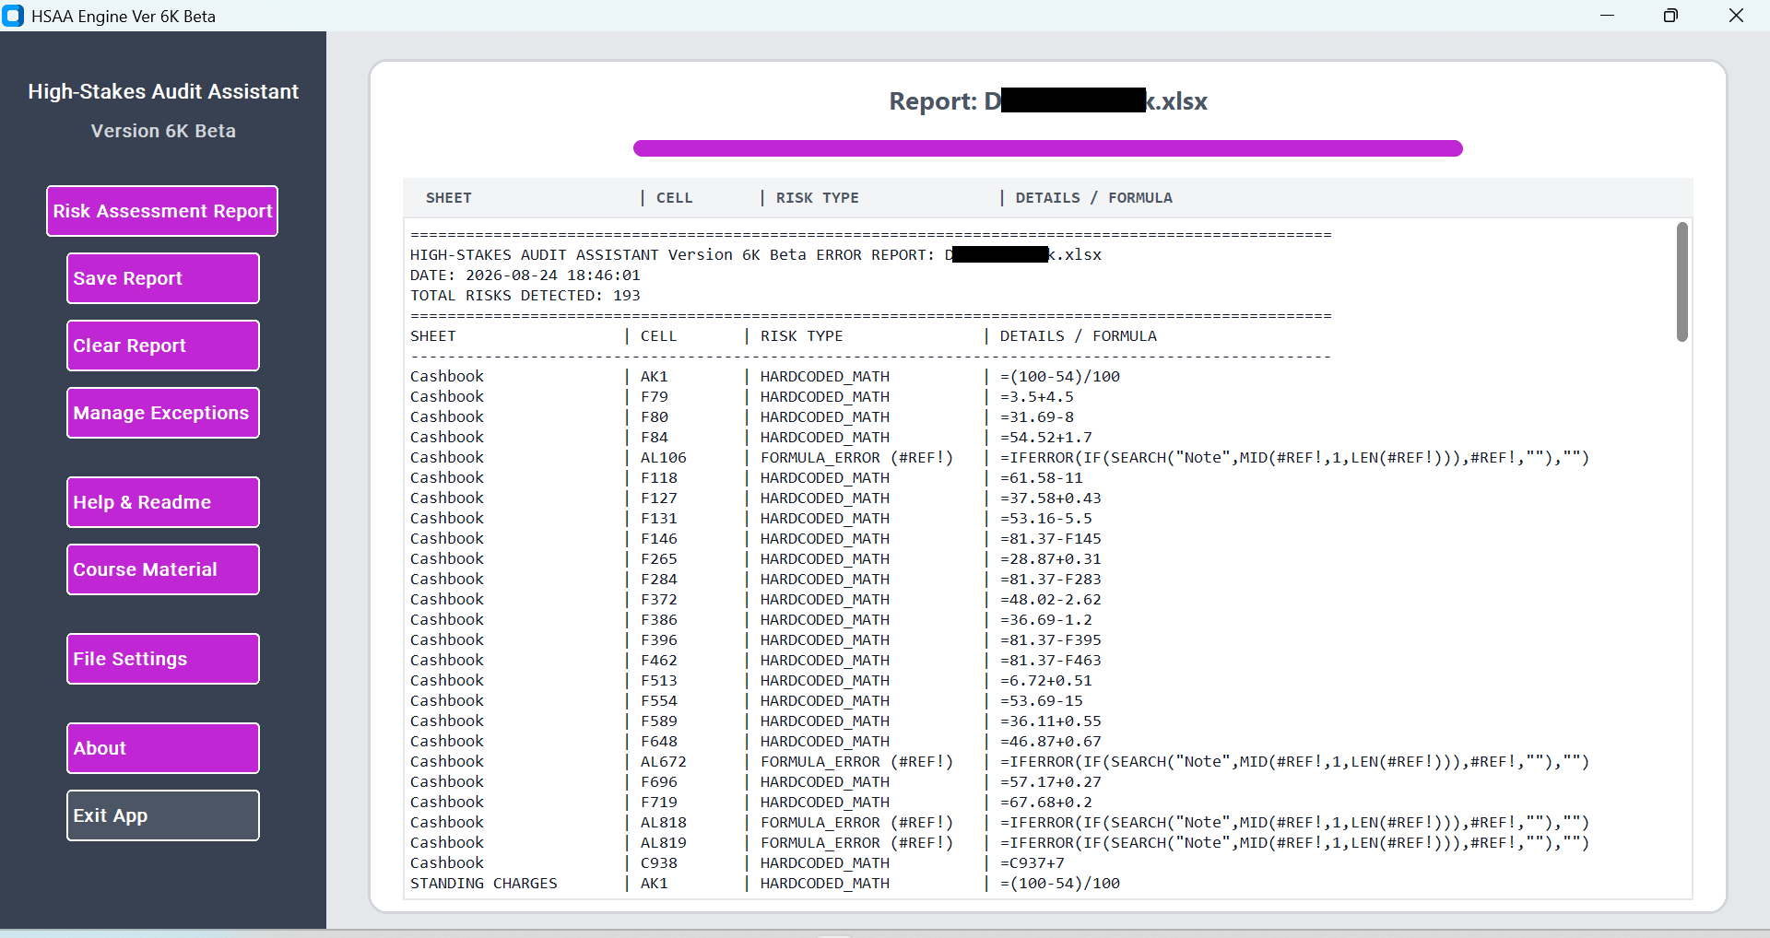Screen dimensions: 1770x938
Task: Click formula =61.58-11 in row F118
Action: [x=1042, y=478]
